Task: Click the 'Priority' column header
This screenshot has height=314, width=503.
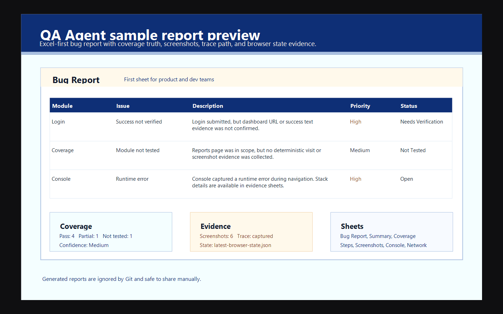Action: 360,106
